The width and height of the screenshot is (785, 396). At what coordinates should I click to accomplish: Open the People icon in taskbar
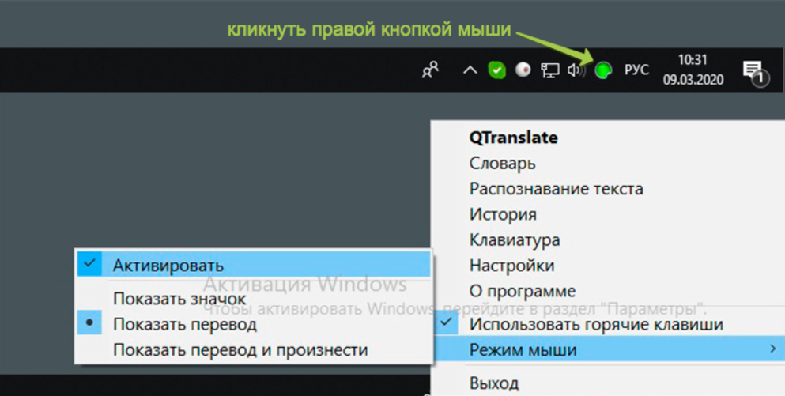coord(430,70)
